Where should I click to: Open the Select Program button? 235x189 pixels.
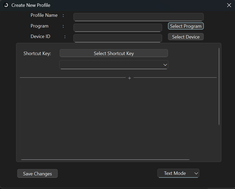[x=186, y=26]
